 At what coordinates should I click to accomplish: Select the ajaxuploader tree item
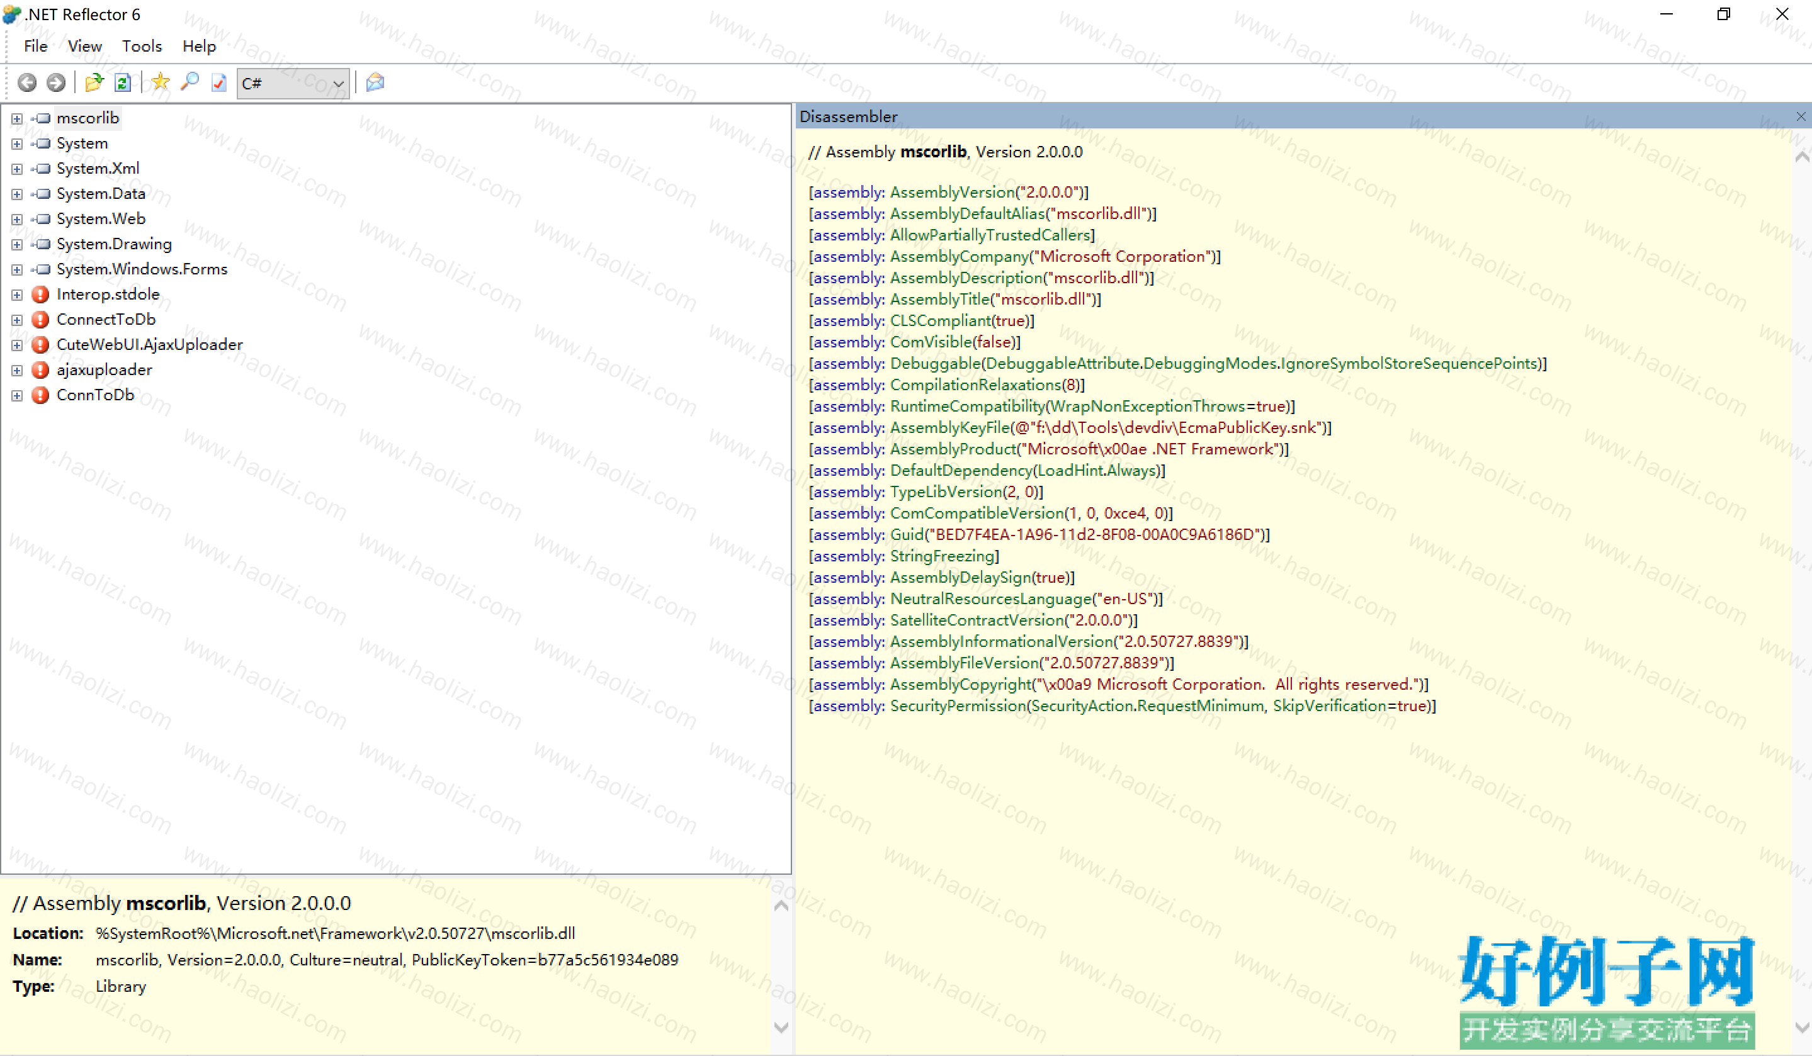105,369
